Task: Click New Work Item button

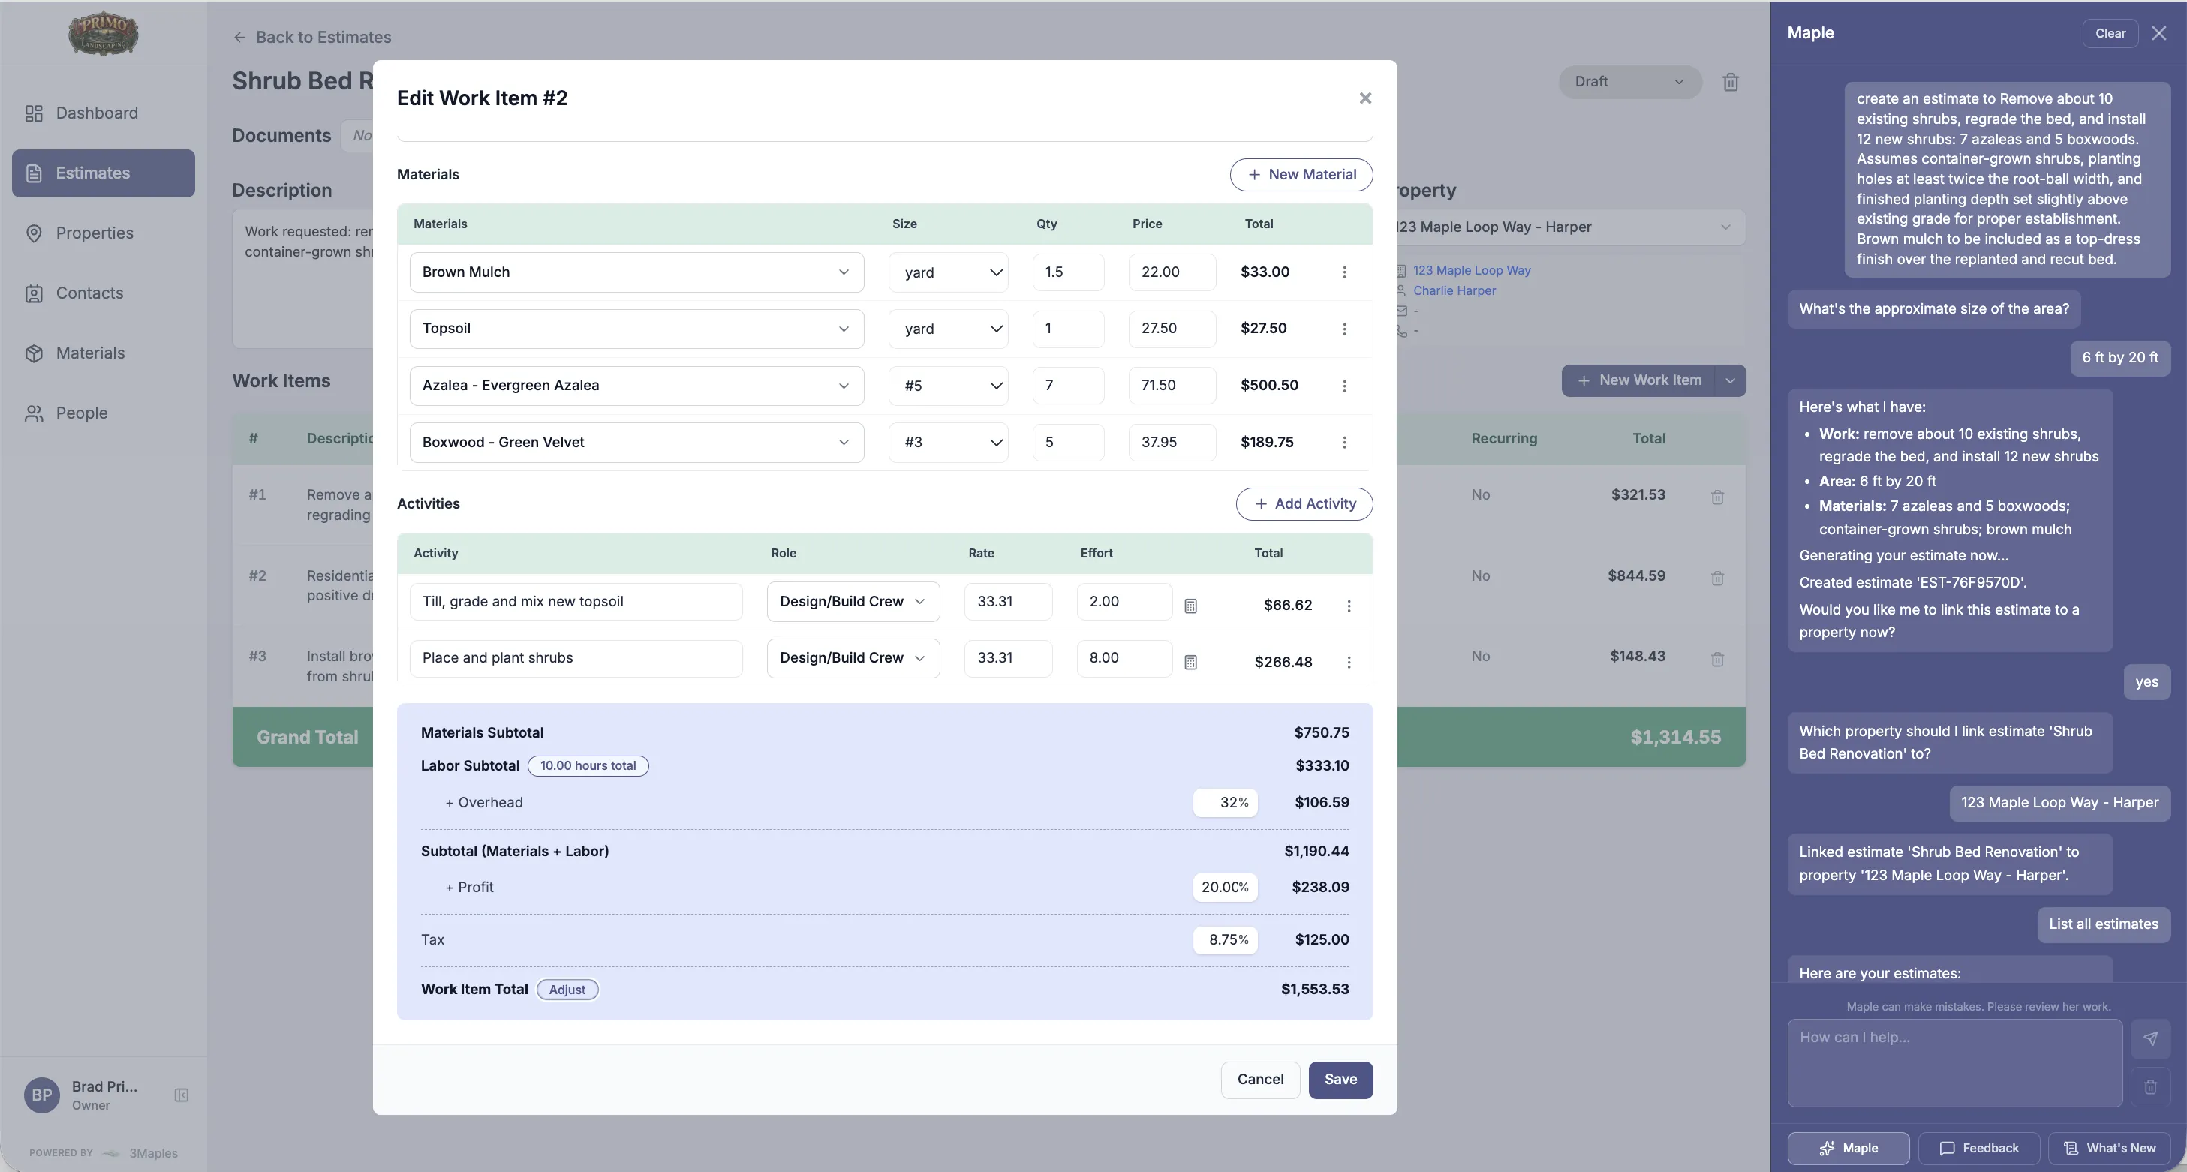Action: tap(1638, 381)
